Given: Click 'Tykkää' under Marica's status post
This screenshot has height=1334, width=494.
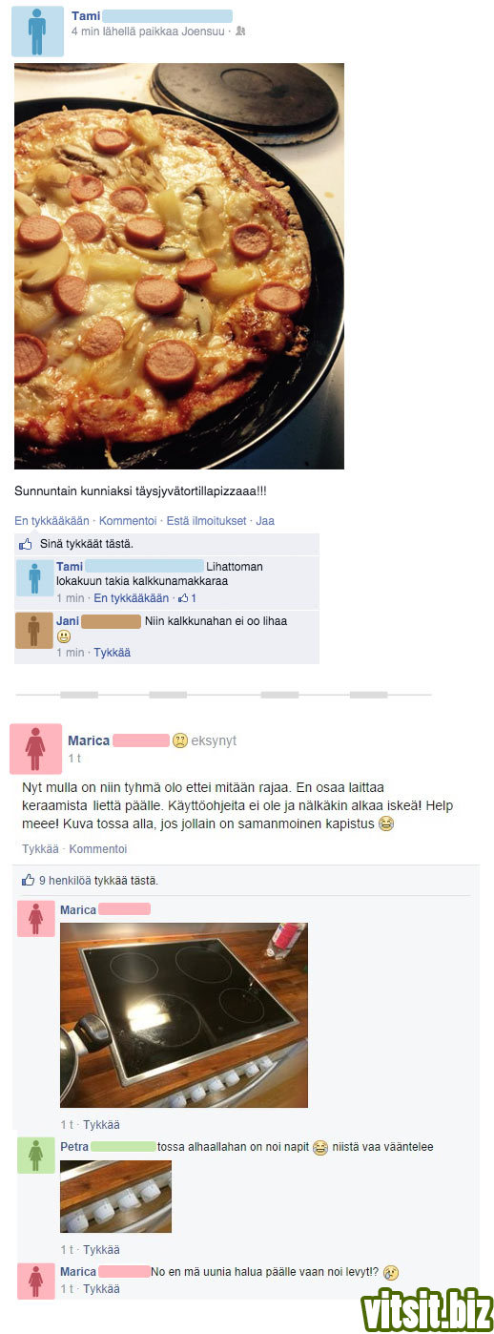Looking at the screenshot, I should click(x=40, y=848).
